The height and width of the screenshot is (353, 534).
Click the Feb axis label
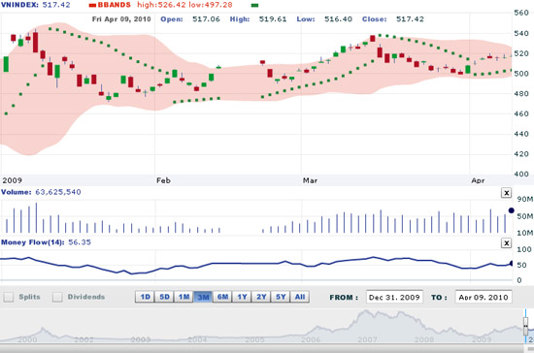[x=163, y=180]
